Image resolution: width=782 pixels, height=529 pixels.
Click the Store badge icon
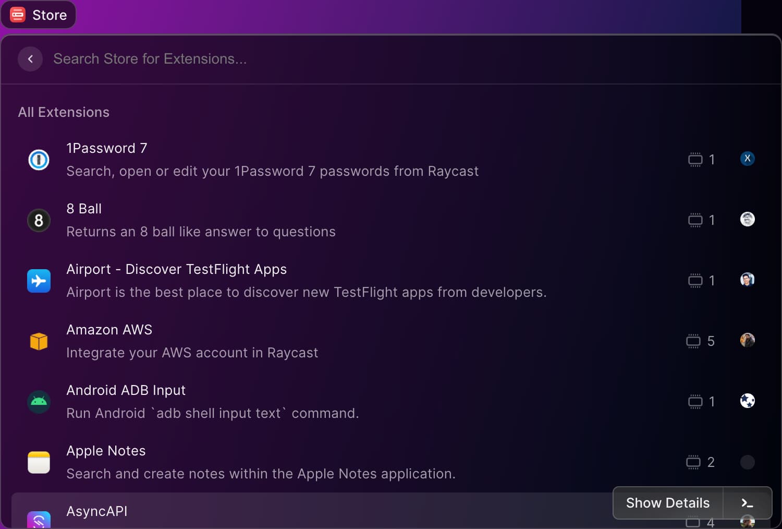click(x=18, y=15)
